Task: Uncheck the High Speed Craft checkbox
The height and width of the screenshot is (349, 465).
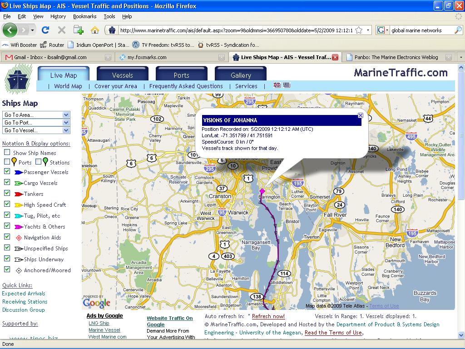Action: [x=7, y=204]
